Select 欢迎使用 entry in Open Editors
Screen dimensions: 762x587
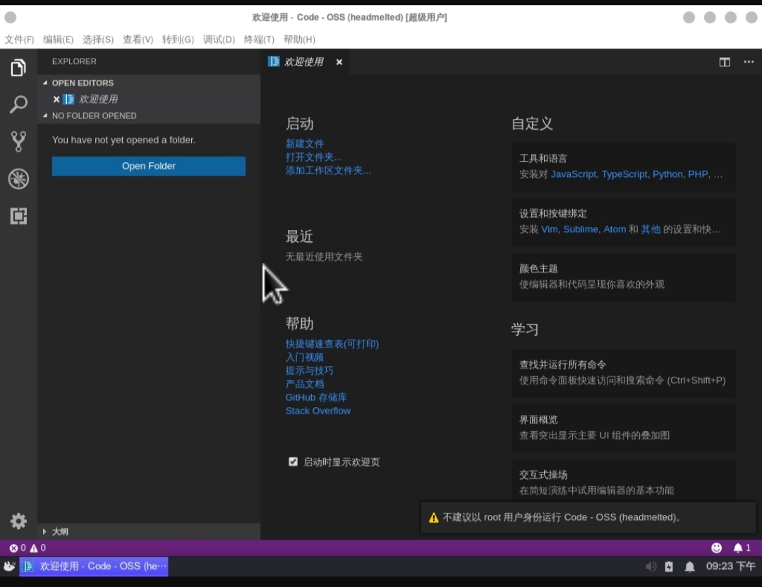point(149,99)
